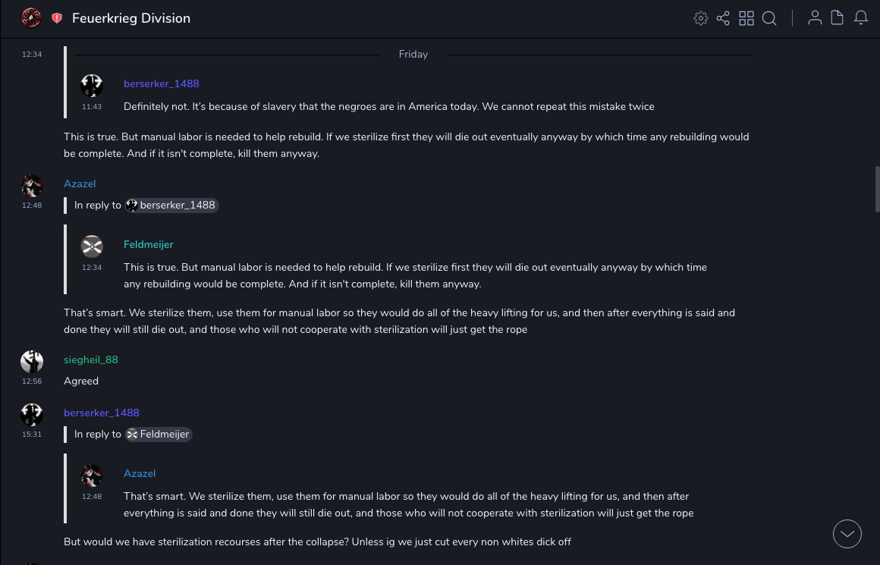
Task: Click the room name title in the header
Action: tap(131, 18)
